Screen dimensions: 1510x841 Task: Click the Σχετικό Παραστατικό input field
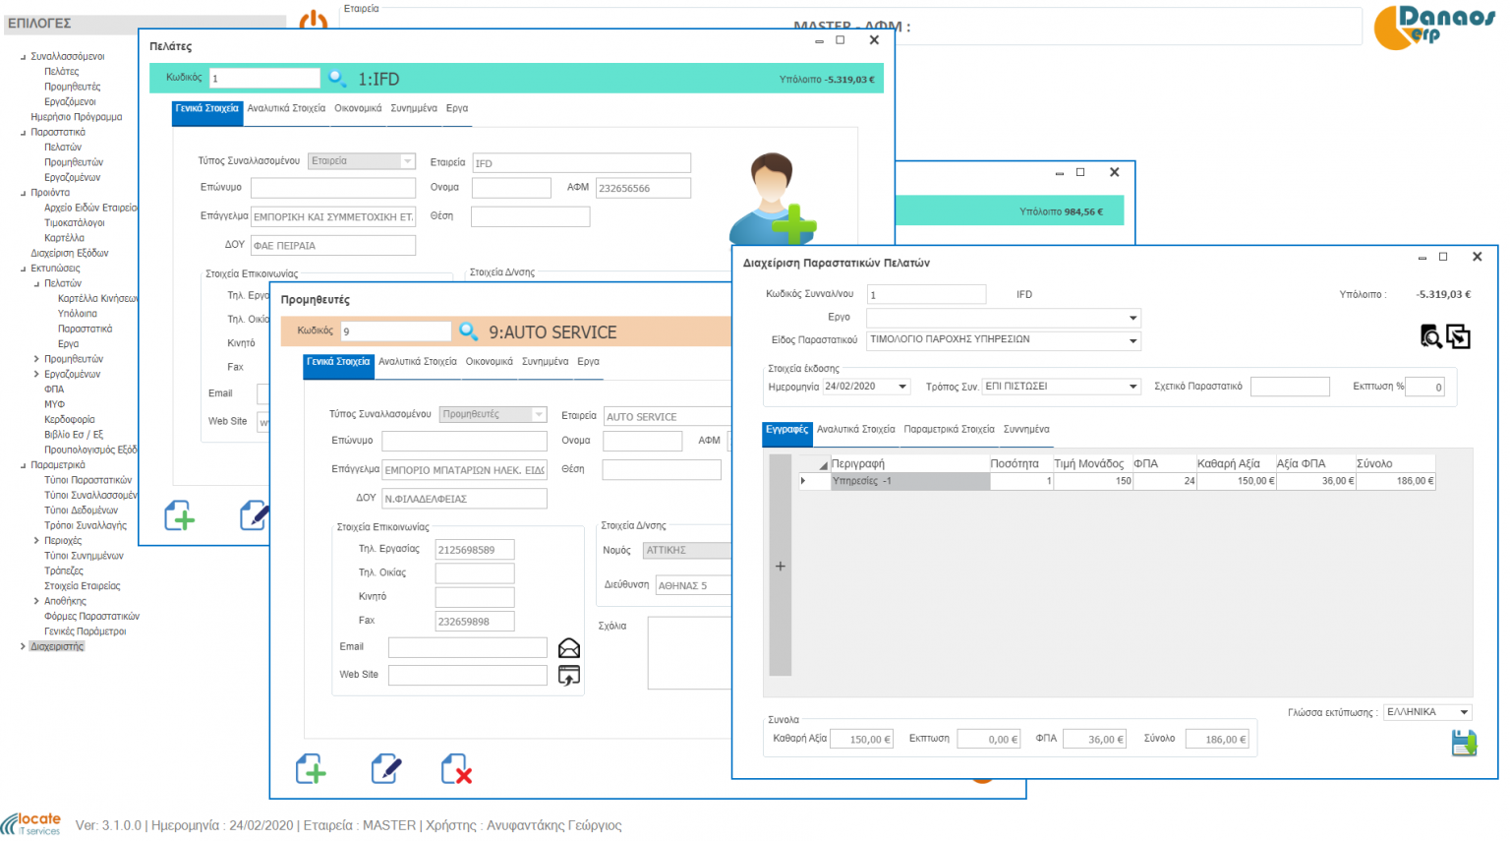tap(1290, 387)
